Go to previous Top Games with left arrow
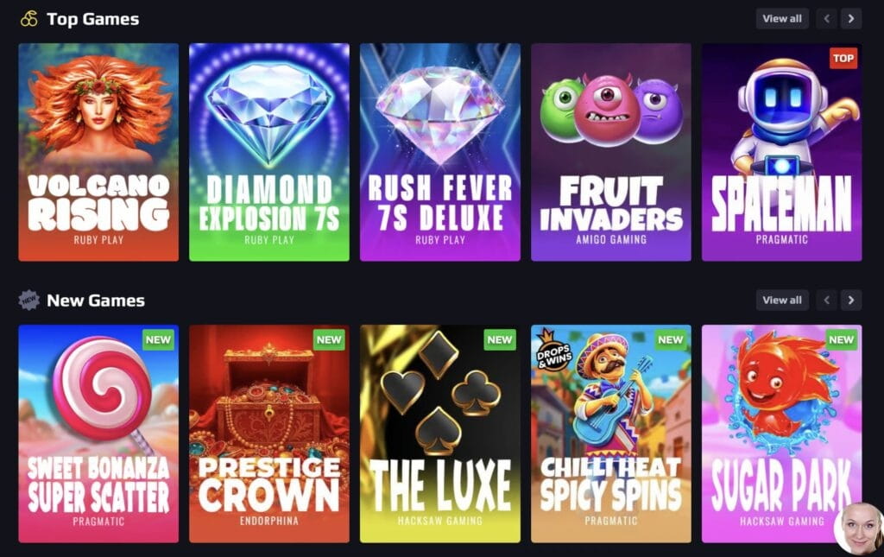The width and height of the screenshot is (884, 557). pyautogui.click(x=826, y=19)
